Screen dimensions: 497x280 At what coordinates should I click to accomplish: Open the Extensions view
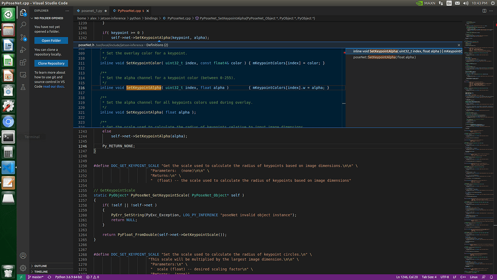23,62
